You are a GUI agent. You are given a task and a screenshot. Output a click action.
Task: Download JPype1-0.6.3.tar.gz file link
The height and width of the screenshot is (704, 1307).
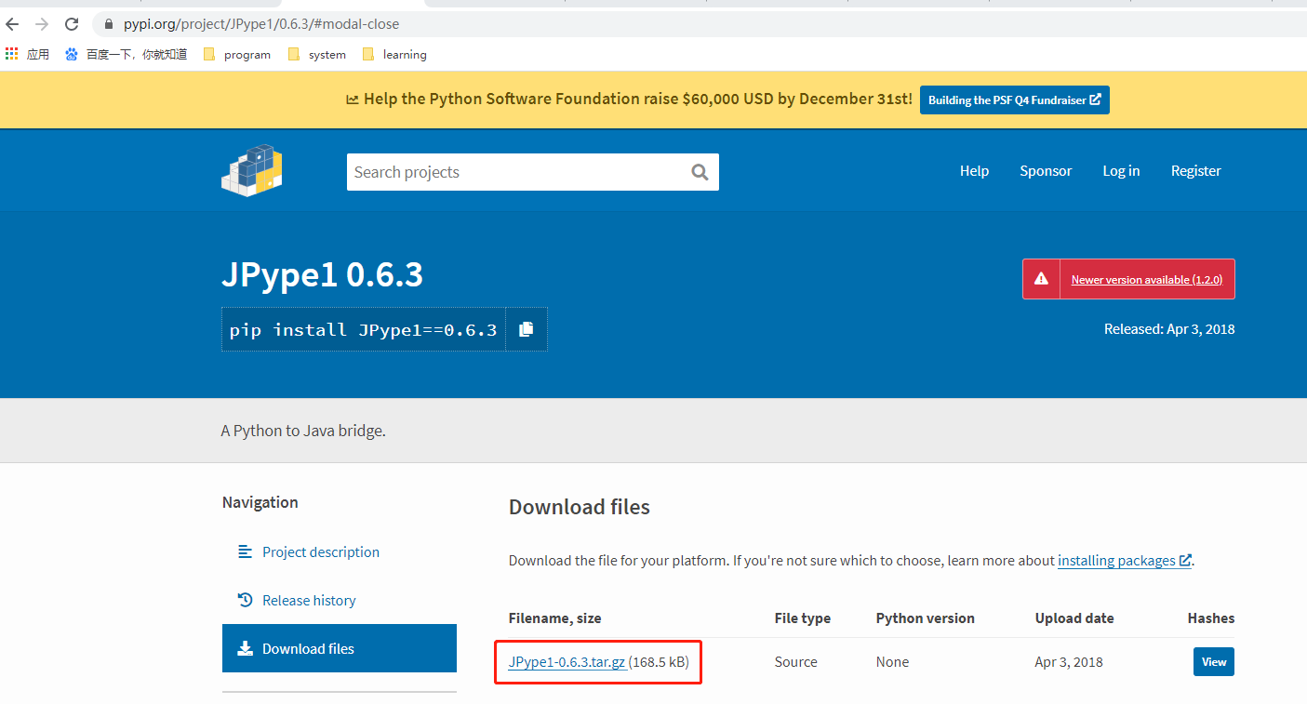point(567,662)
